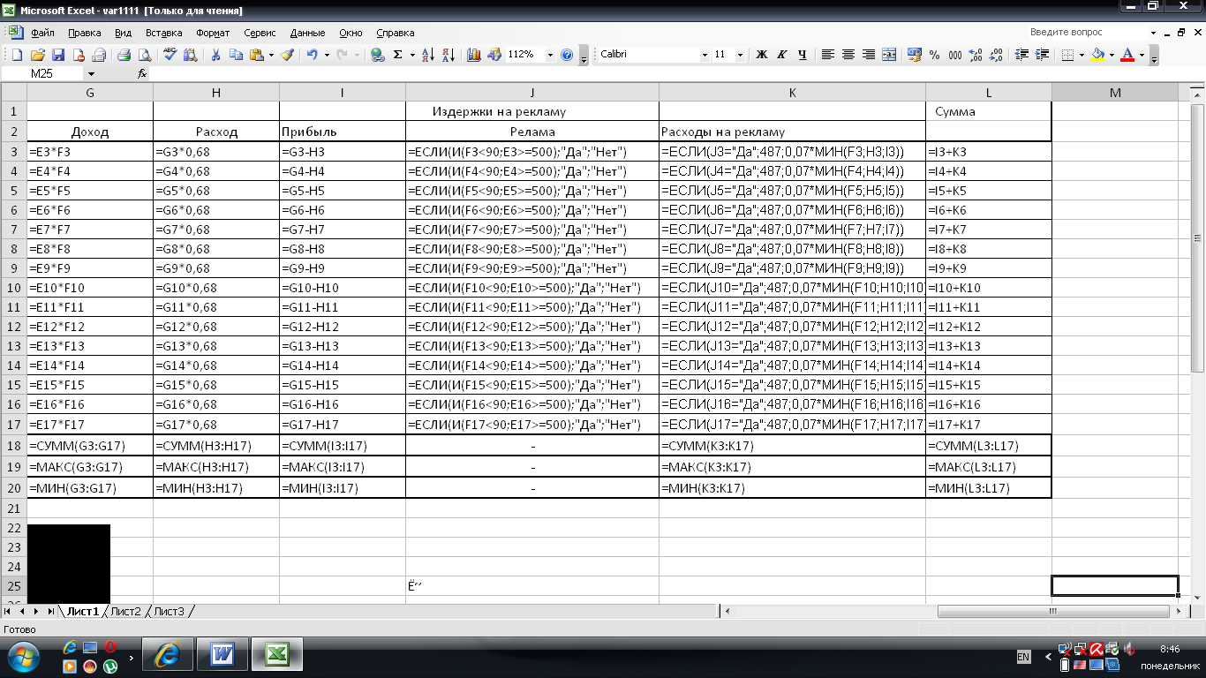Click the horizontal scrollbar thumb
Image resolution: width=1206 pixels, height=678 pixels.
1052,611
